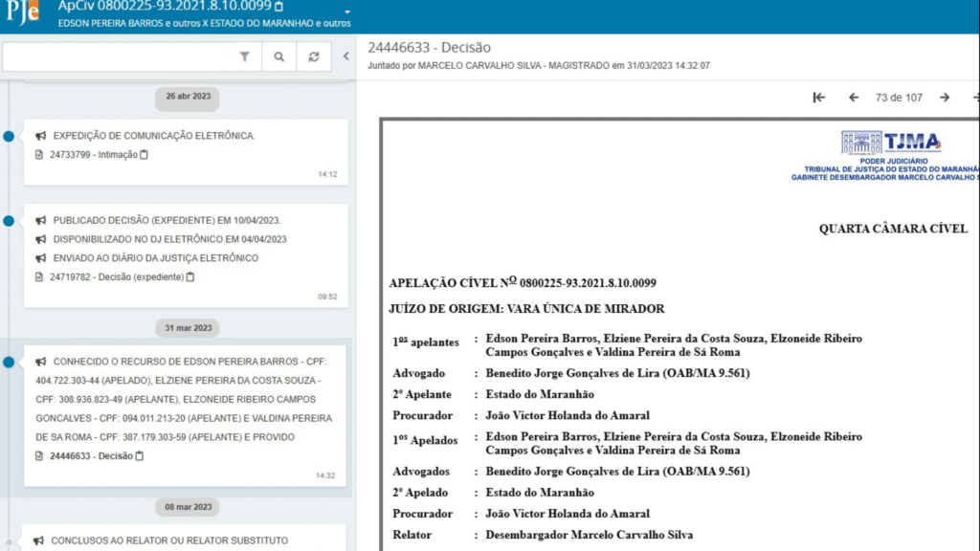Copy icon beside 24446633 - Decisão
This screenshot has width=980, height=551.
[140, 456]
